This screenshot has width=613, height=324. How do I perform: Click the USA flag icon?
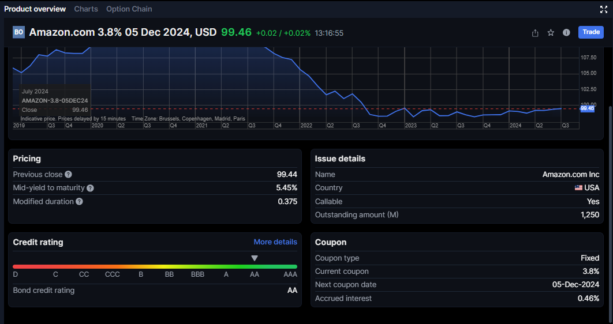tap(578, 188)
